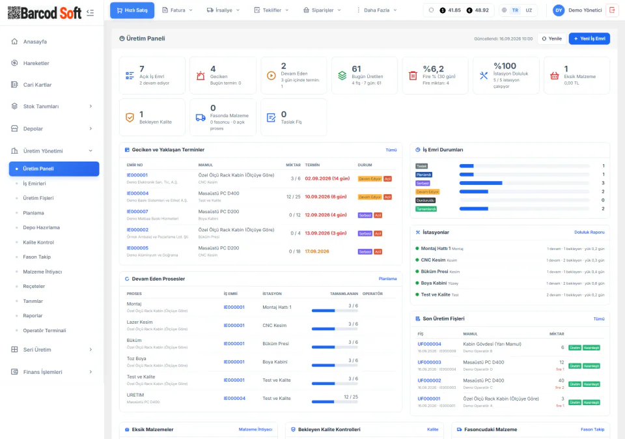Click the Anasayfa home icon
The width and height of the screenshot is (625, 439).
tap(14, 42)
